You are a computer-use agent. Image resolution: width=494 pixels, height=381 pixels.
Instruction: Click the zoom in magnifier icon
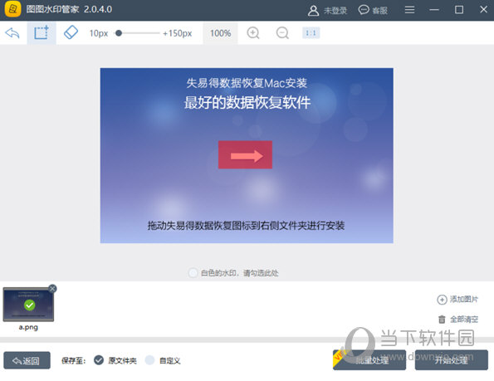253,32
